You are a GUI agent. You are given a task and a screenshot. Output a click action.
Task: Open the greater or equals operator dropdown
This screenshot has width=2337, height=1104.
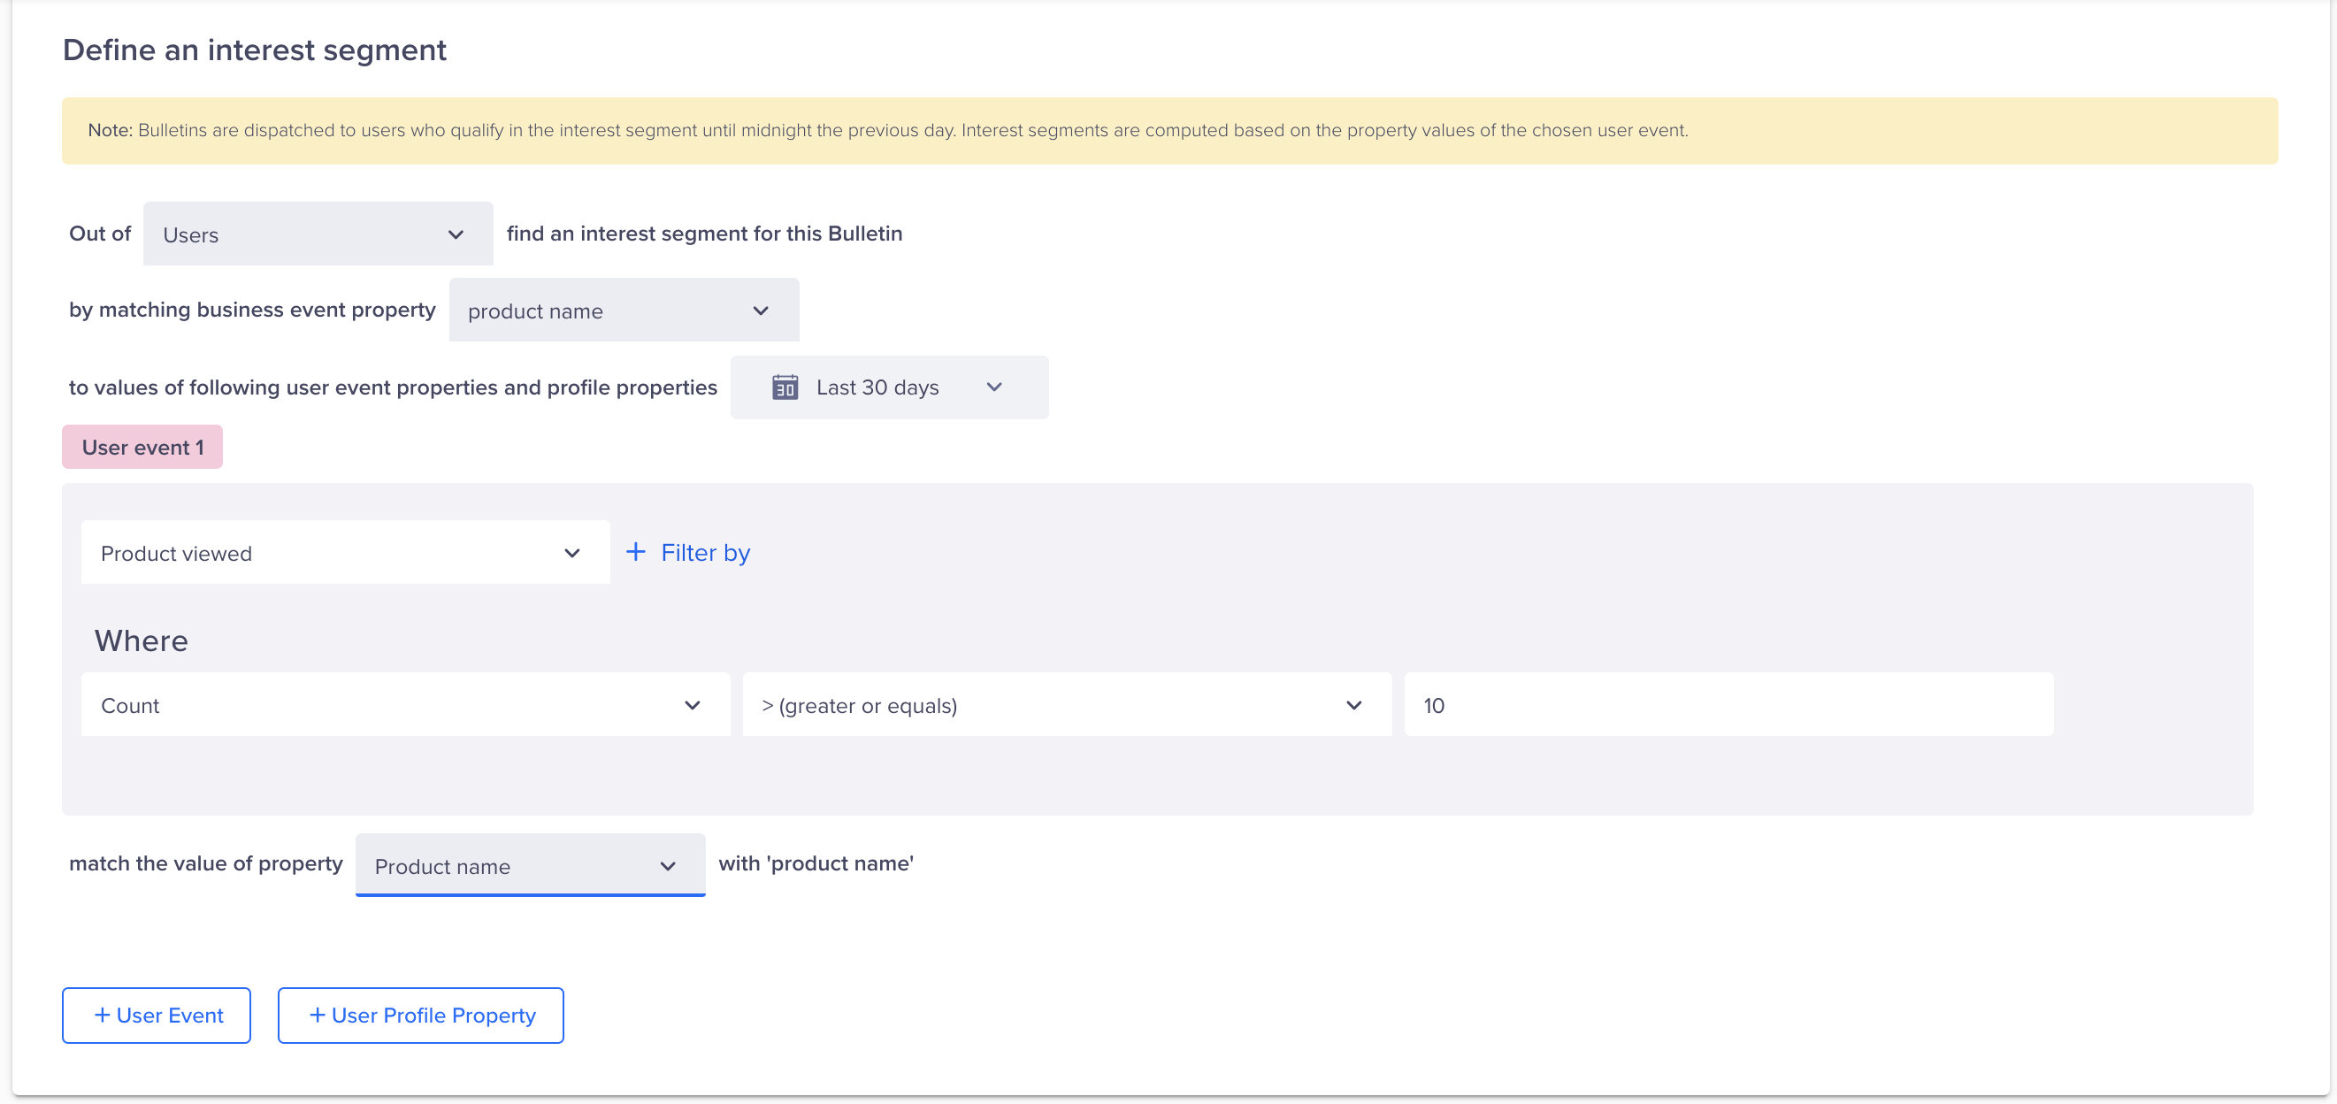[1066, 706]
